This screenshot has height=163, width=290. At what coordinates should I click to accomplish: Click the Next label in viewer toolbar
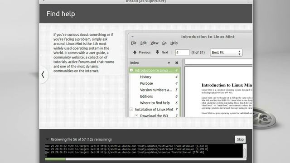coord(165,53)
